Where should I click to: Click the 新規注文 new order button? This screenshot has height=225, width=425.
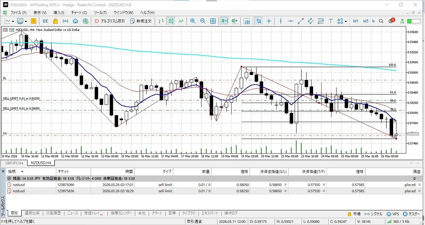(141, 21)
